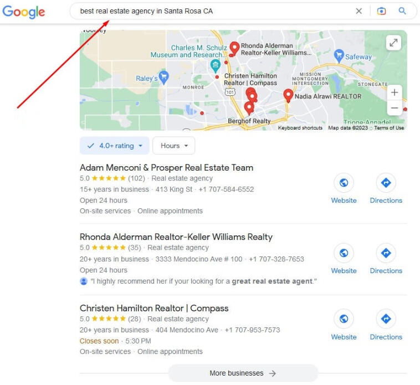Click inside the Google search box
This screenshot has height=385, width=420.
[x=214, y=11]
